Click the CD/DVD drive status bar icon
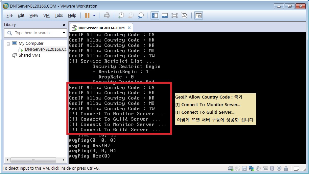309x174 pixels. 238,168
